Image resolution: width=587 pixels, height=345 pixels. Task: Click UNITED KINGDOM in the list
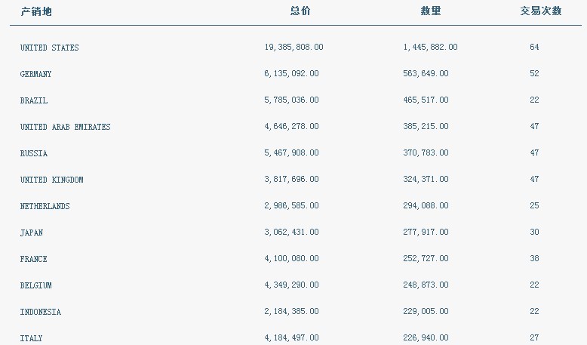point(51,180)
